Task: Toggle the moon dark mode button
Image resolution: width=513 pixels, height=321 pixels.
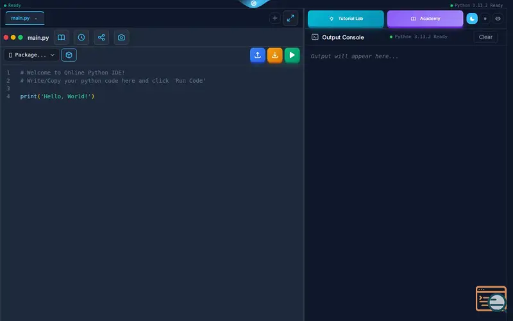Action: tap(472, 19)
